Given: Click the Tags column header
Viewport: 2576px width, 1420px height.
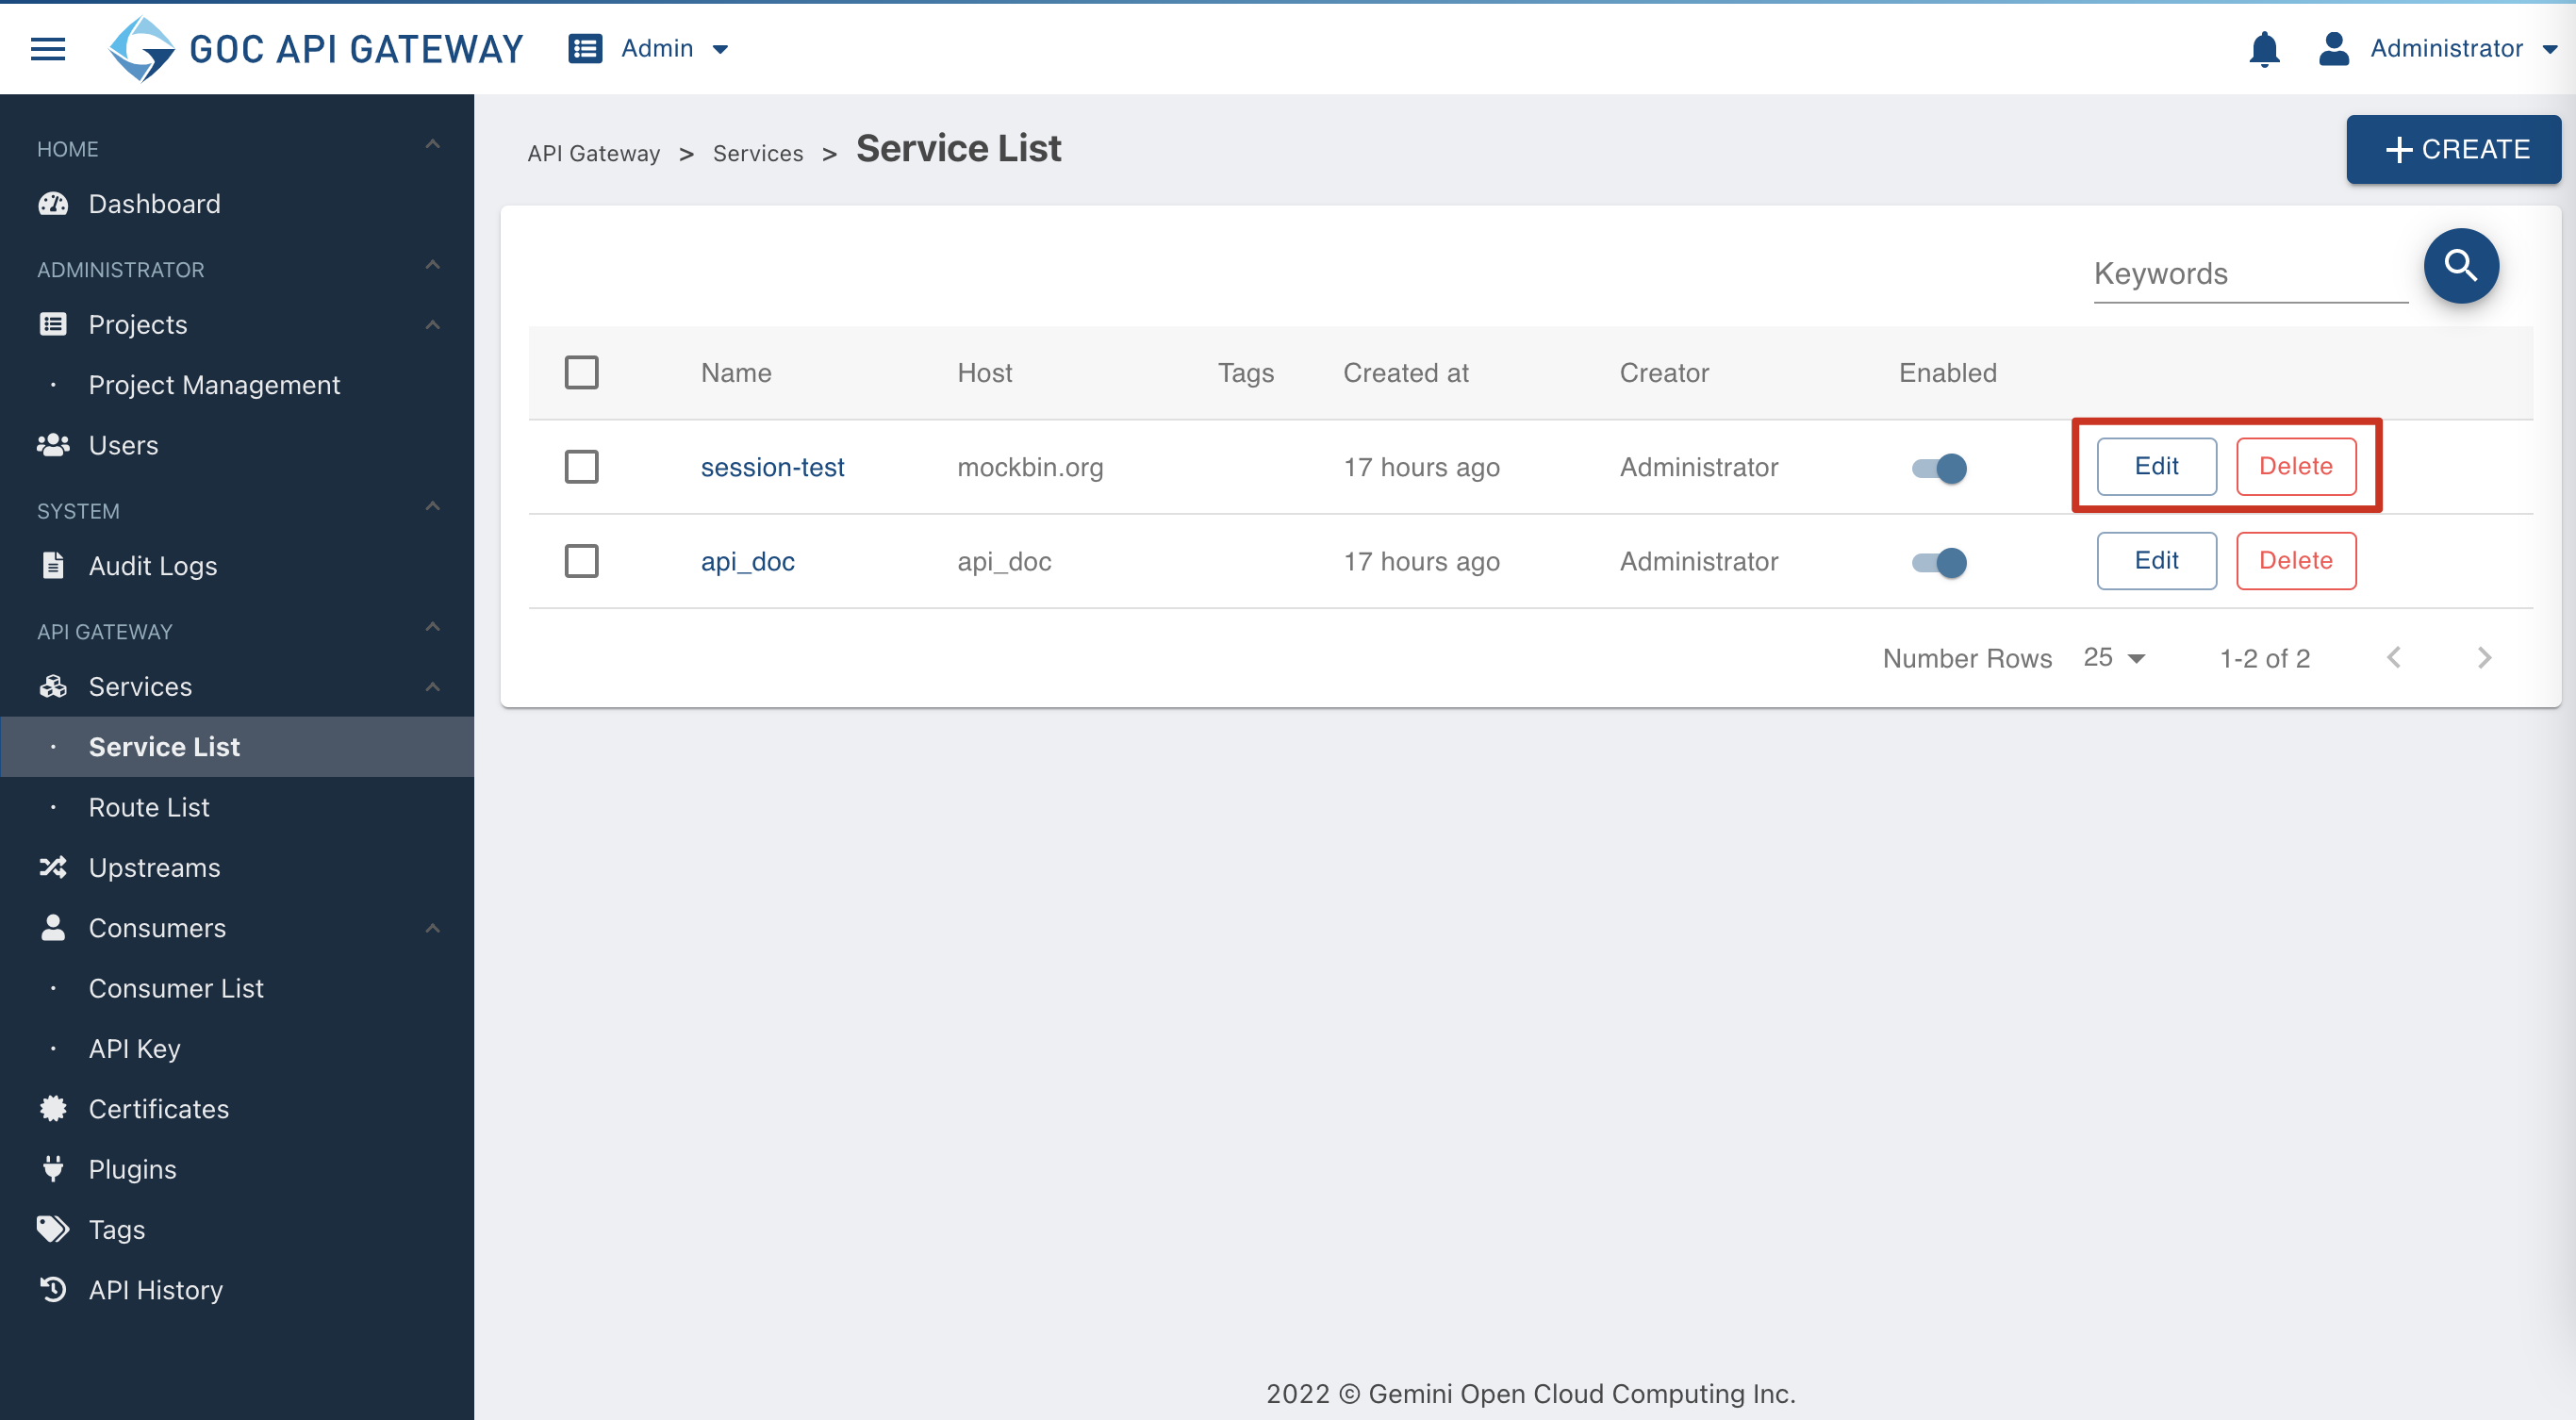Looking at the screenshot, I should 1246,373.
